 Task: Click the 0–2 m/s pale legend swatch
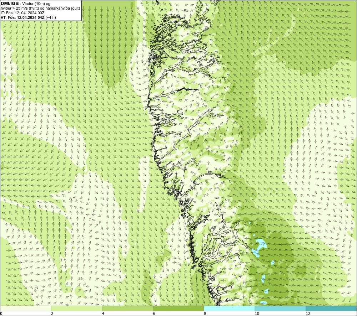click(x=25, y=308)
